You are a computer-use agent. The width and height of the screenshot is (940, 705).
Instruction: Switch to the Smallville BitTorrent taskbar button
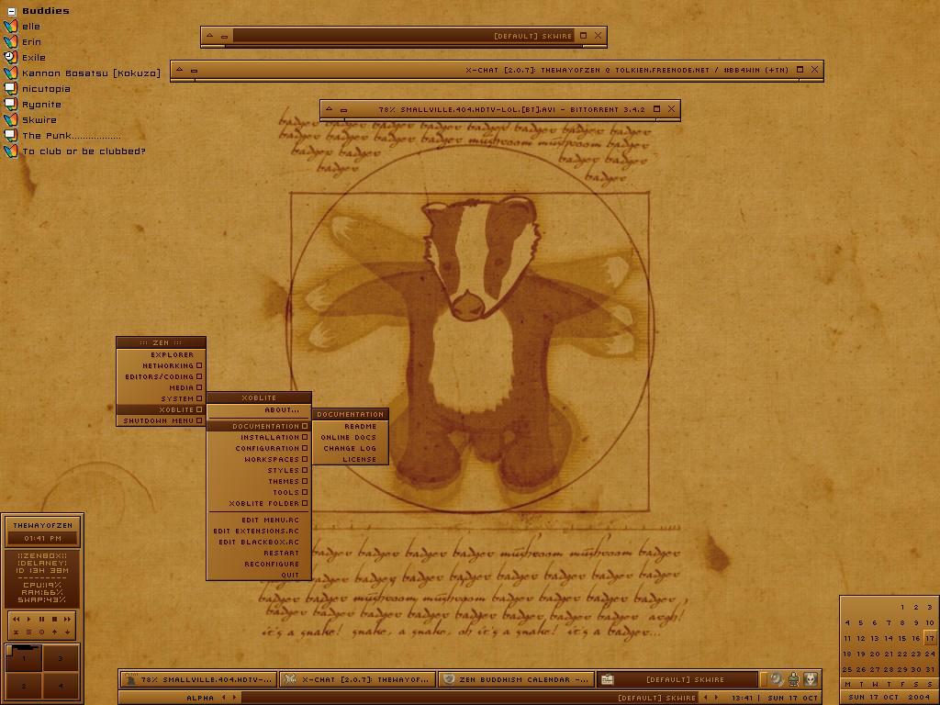coord(198,679)
